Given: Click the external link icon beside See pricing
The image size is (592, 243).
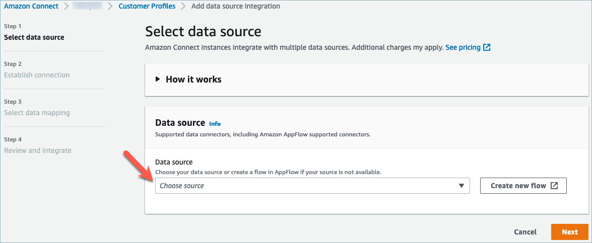Looking at the screenshot, I should point(487,47).
